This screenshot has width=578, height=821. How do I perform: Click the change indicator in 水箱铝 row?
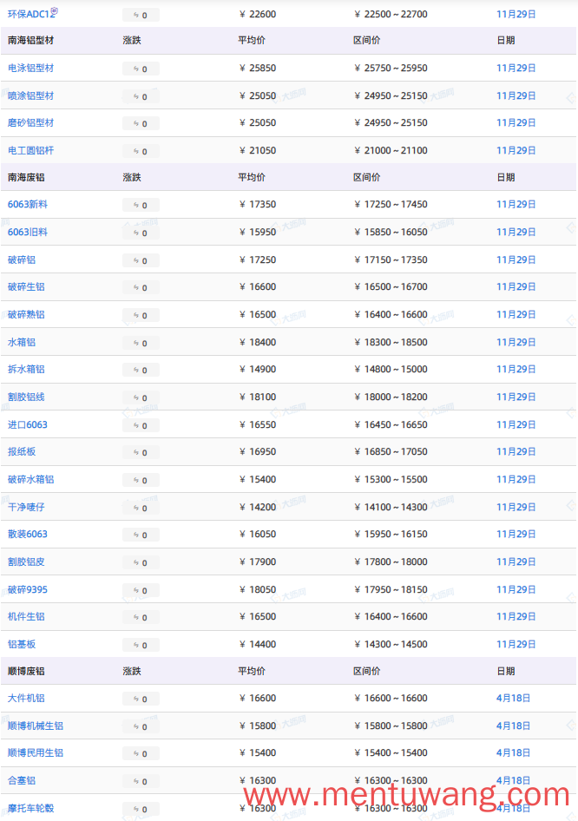(141, 344)
